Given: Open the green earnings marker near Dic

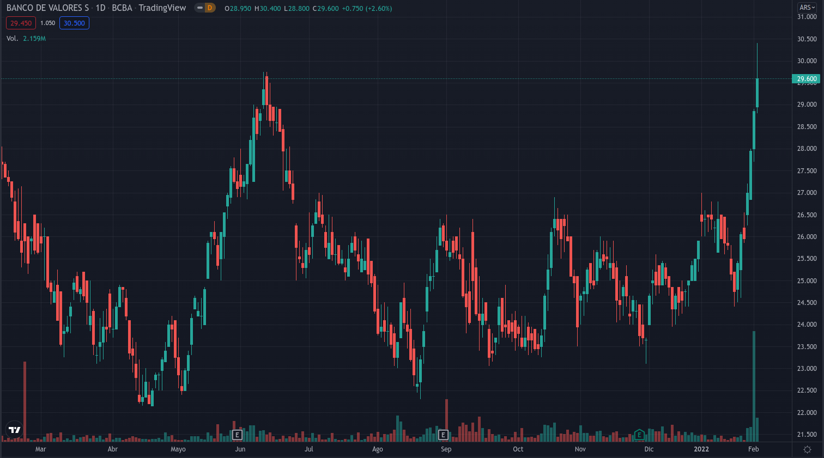Looking at the screenshot, I should click(x=639, y=435).
